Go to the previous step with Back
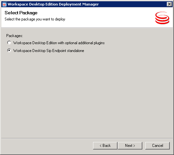The height and width of the screenshot is (155, 174). 105,146
